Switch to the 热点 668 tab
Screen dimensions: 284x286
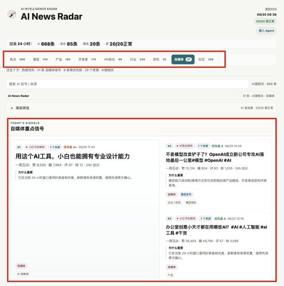[17, 59]
